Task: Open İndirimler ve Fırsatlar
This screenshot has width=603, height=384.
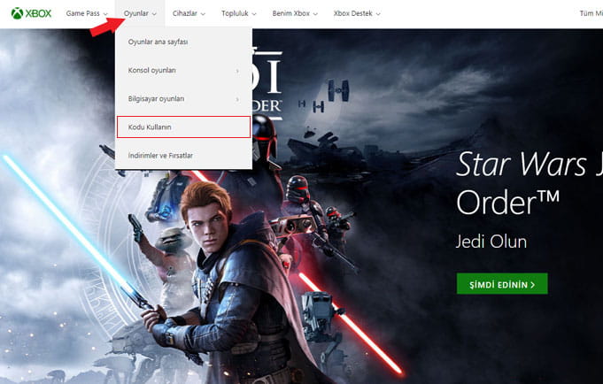Action: pyautogui.click(x=160, y=156)
